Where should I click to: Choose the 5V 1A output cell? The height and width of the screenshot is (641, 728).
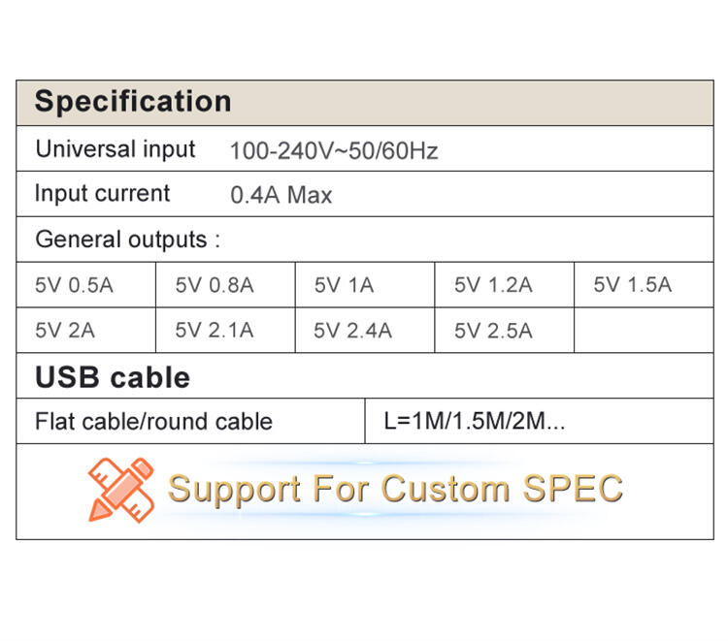point(365,285)
